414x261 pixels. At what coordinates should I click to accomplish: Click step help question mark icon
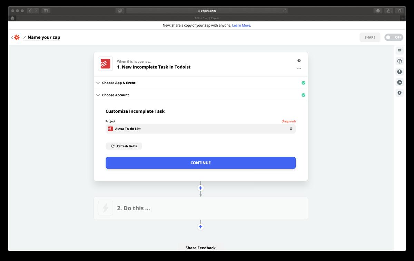click(299, 60)
